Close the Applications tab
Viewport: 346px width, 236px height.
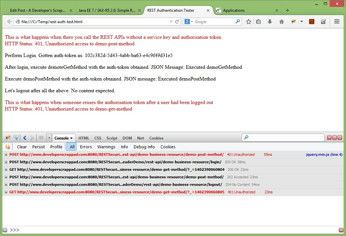tap(277, 10)
